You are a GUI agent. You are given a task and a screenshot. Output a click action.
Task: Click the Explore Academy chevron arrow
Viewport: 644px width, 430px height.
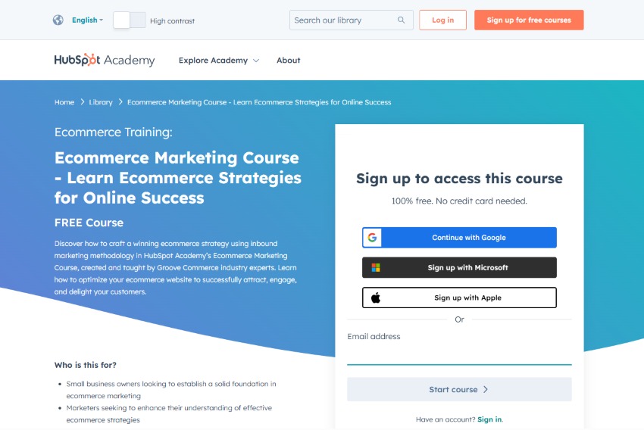pos(256,61)
